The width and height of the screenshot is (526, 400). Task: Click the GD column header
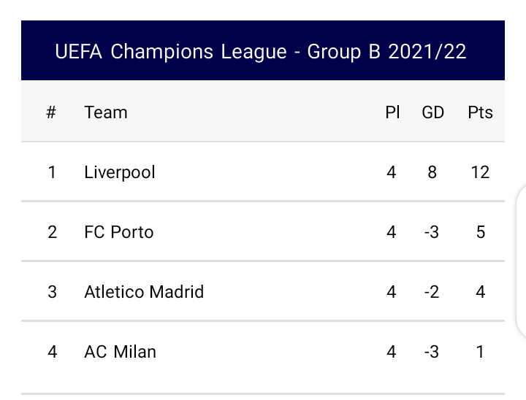pos(432,112)
